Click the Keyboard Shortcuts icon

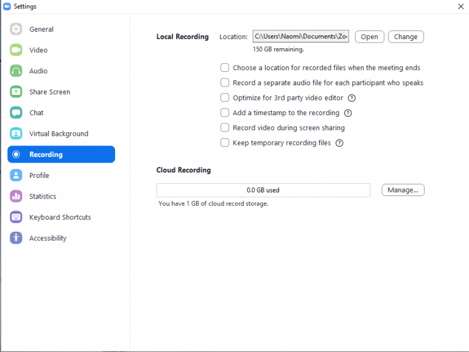point(16,217)
